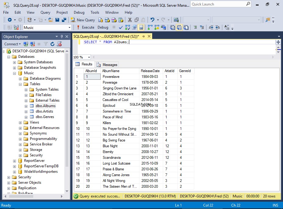Switch to the Messages tab

point(107,64)
